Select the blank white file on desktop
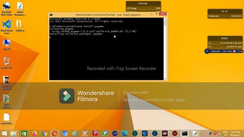Viewport: 244px width, 137px height. pos(6,119)
